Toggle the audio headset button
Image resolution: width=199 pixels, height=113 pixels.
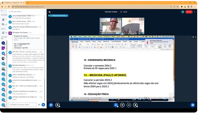click(116, 105)
